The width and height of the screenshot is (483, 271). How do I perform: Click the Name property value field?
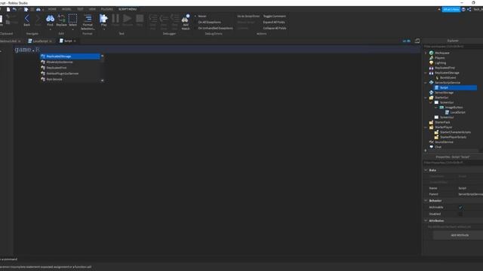click(x=469, y=188)
